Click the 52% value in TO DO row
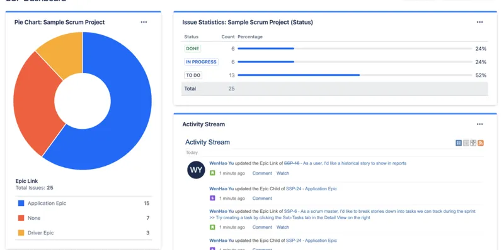504x250 pixels. tap(481, 75)
